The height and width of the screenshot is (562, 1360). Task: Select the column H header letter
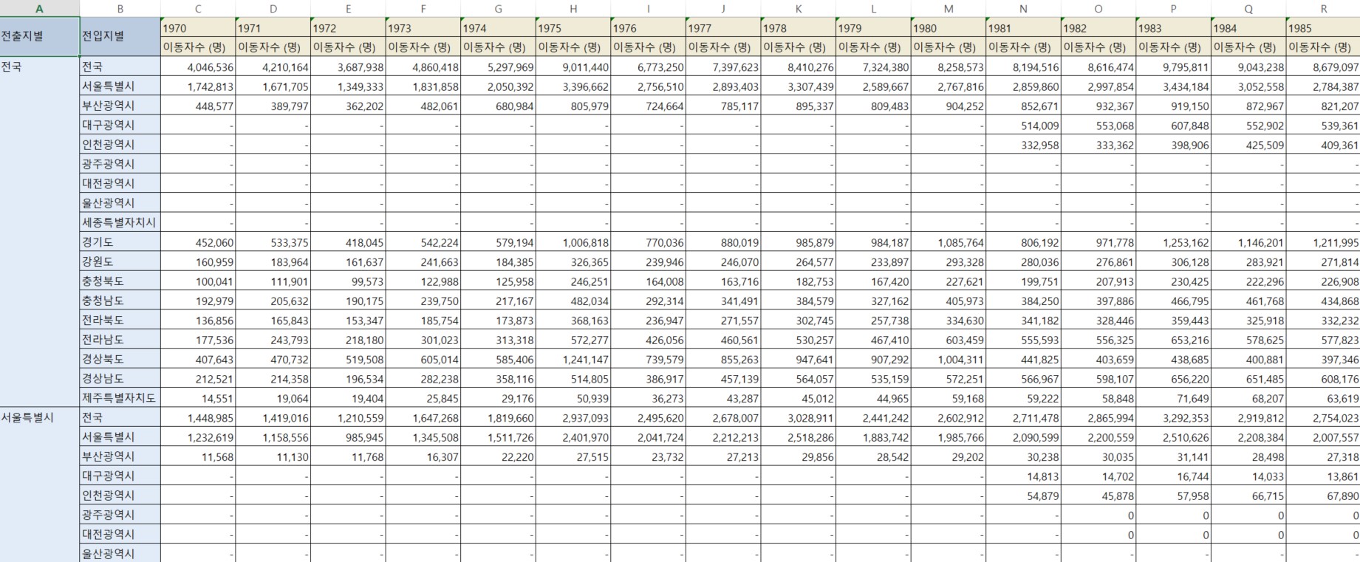[x=573, y=9]
